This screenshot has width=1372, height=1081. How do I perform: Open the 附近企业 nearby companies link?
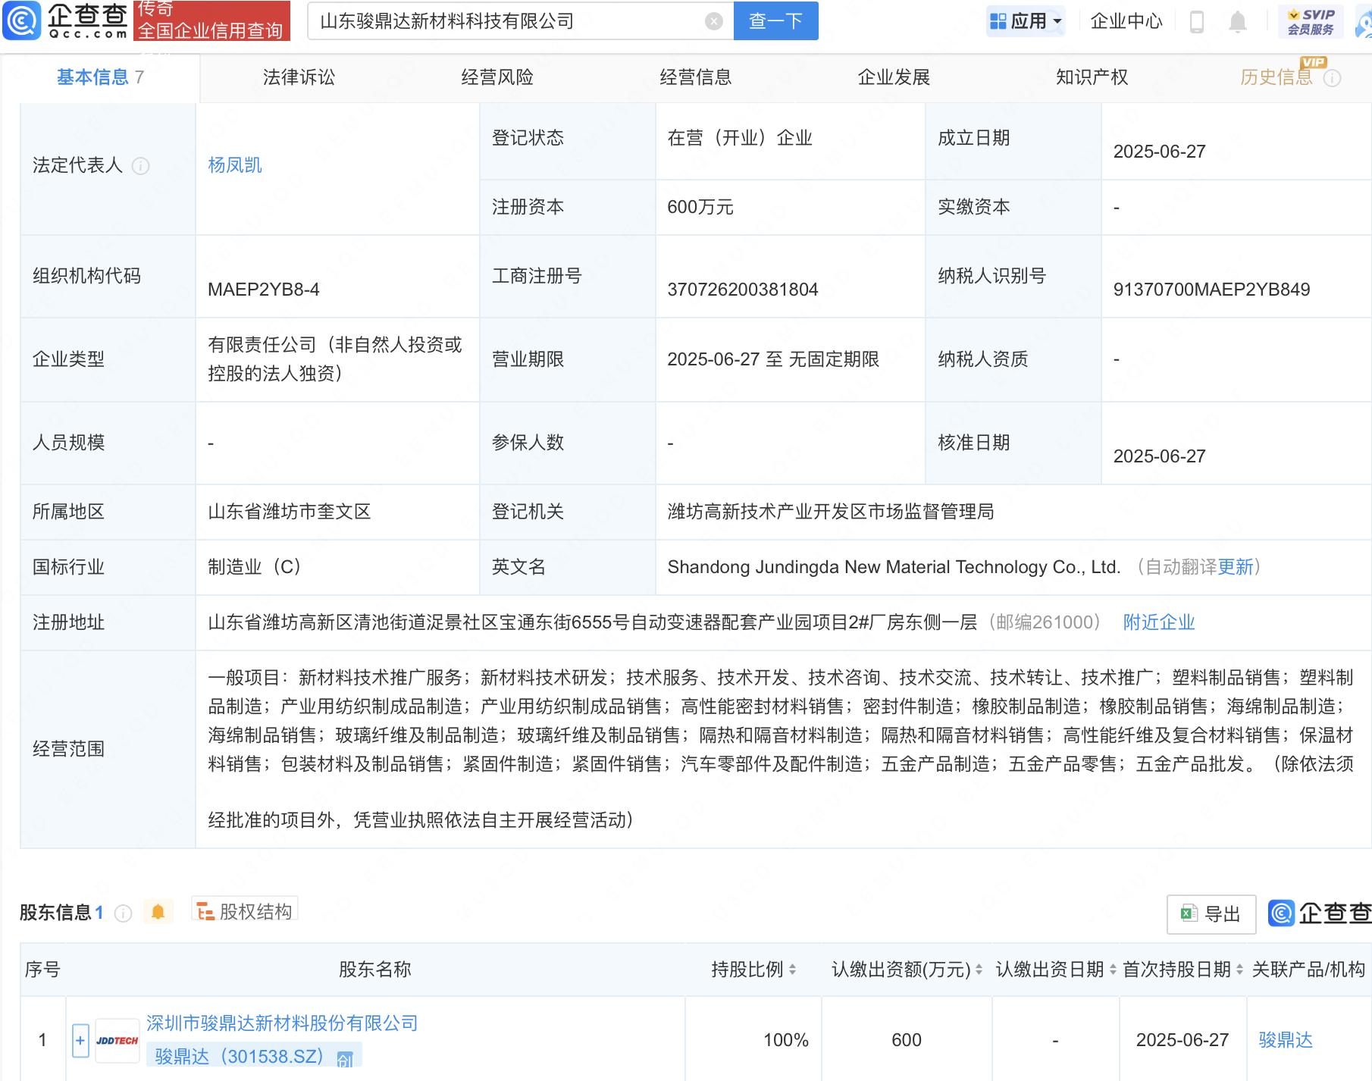tap(1158, 622)
